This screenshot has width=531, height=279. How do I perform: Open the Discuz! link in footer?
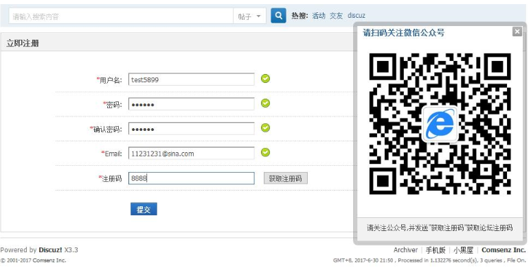(x=50, y=250)
